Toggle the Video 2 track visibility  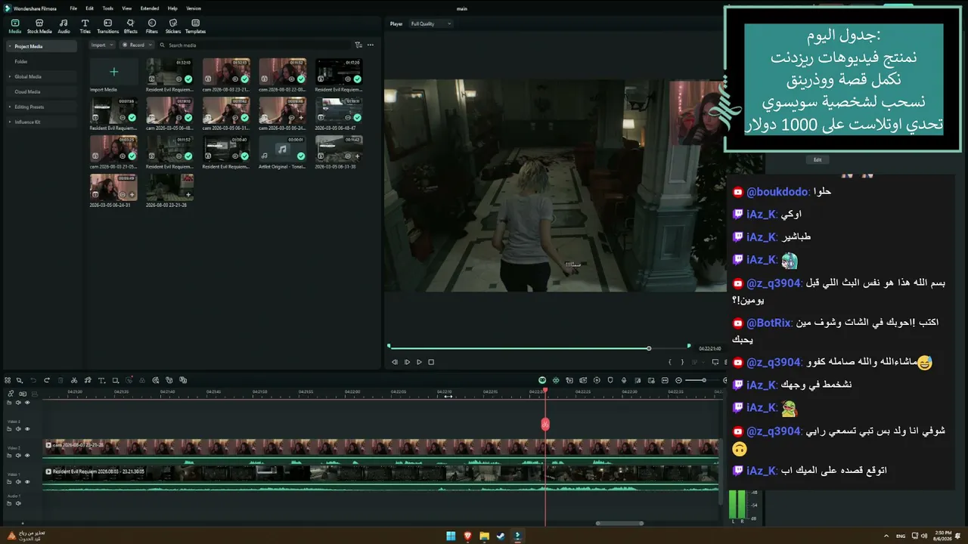27,456
